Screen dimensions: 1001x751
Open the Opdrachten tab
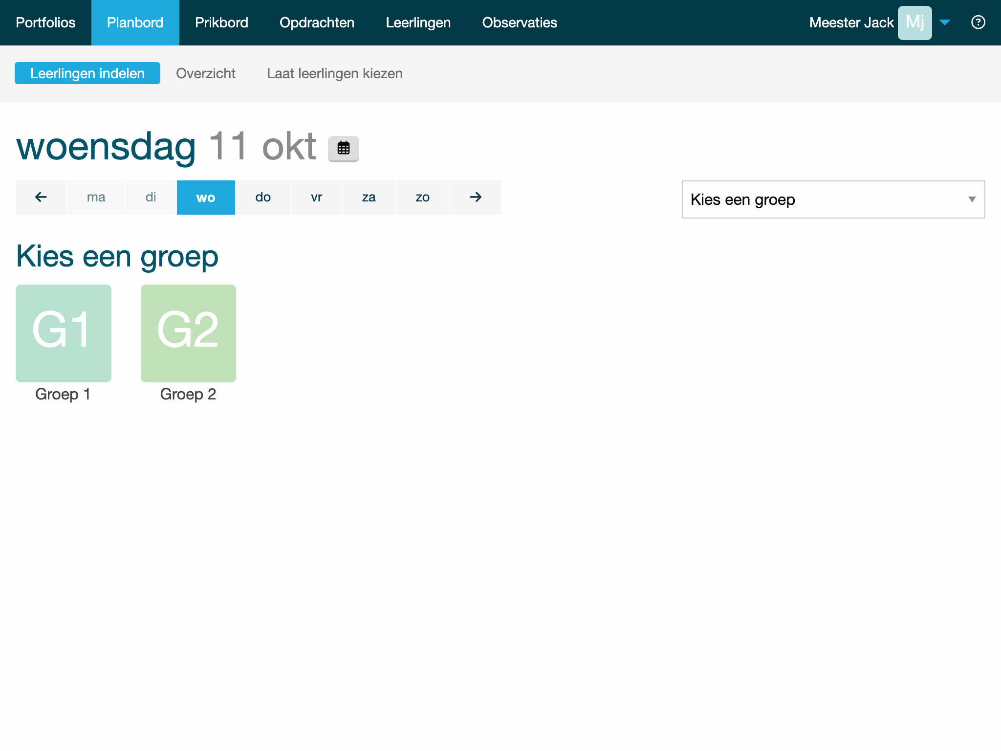tap(317, 22)
